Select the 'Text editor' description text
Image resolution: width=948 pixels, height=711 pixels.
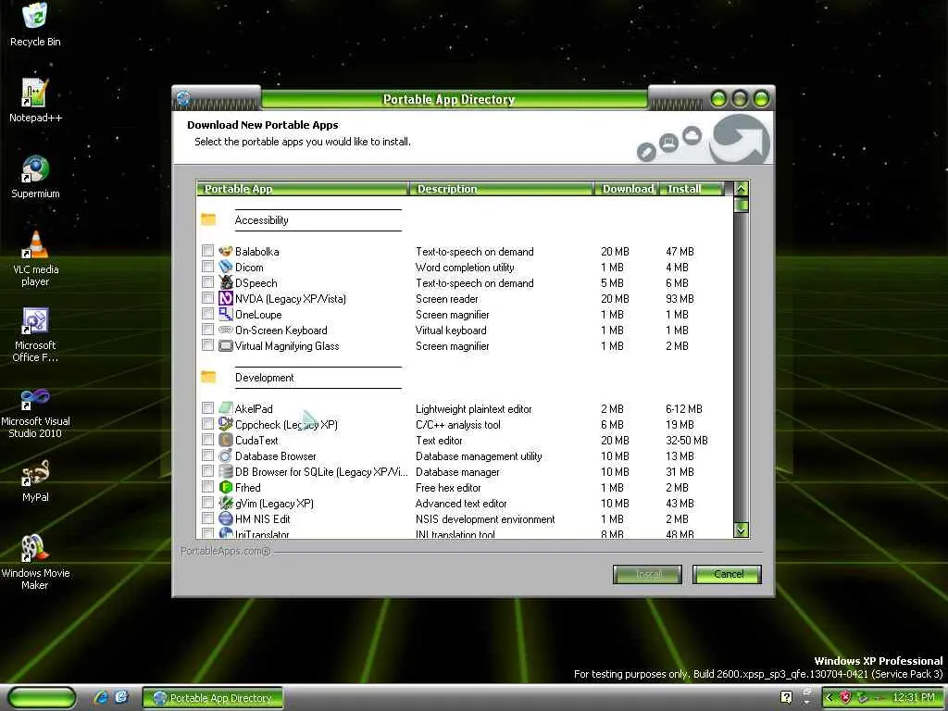coord(439,440)
